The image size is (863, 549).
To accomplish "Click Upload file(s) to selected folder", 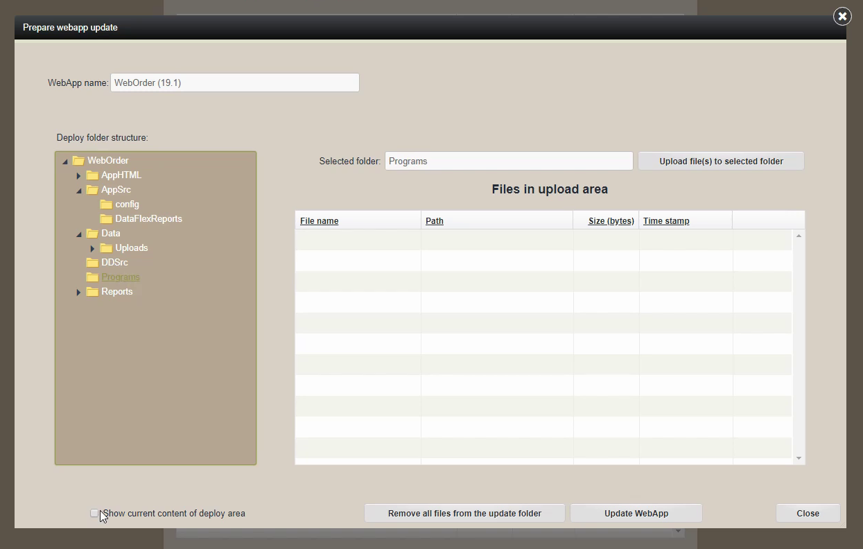I will 721,162.
